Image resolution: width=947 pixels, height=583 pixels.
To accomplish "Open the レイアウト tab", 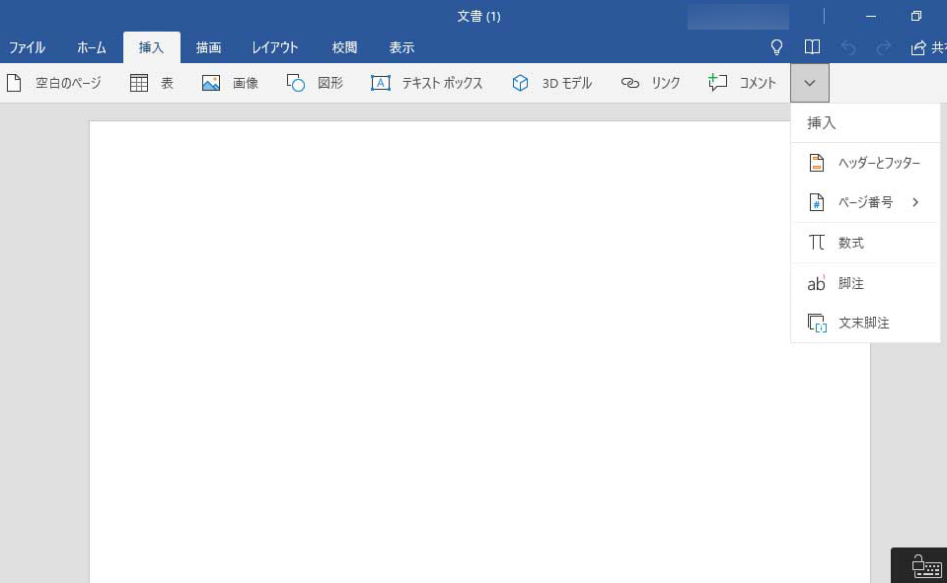I will 274,47.
